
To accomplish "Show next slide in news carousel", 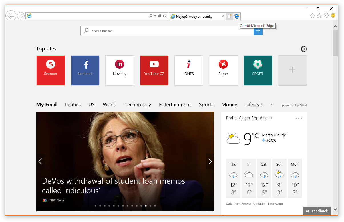I will tap(210, 162).
